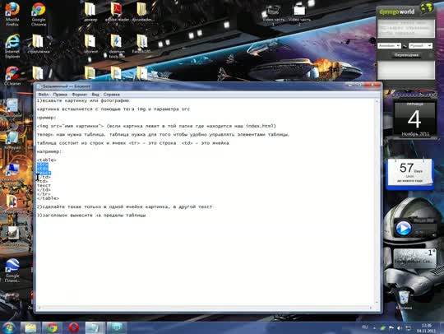This screenshot has height=334, width=444.
Task: Select the Google Earth desktop shortcut
Action: point(12,271)
